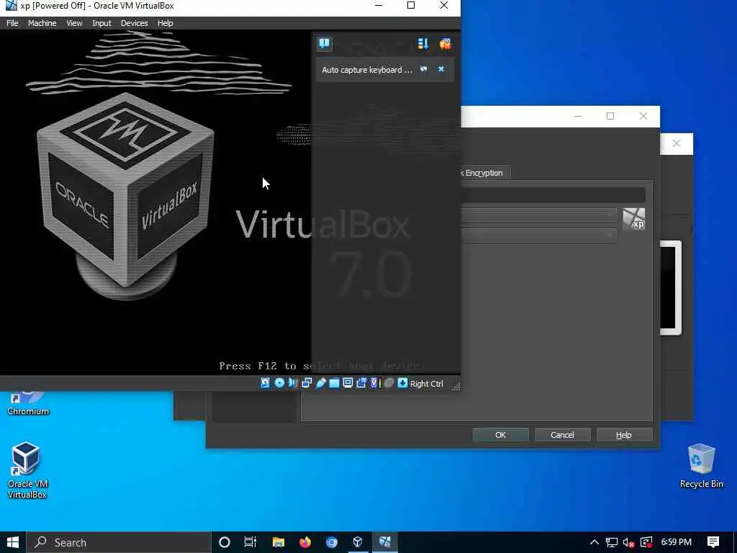Open File Explorer from the taskbar

(x=279, y=542)
